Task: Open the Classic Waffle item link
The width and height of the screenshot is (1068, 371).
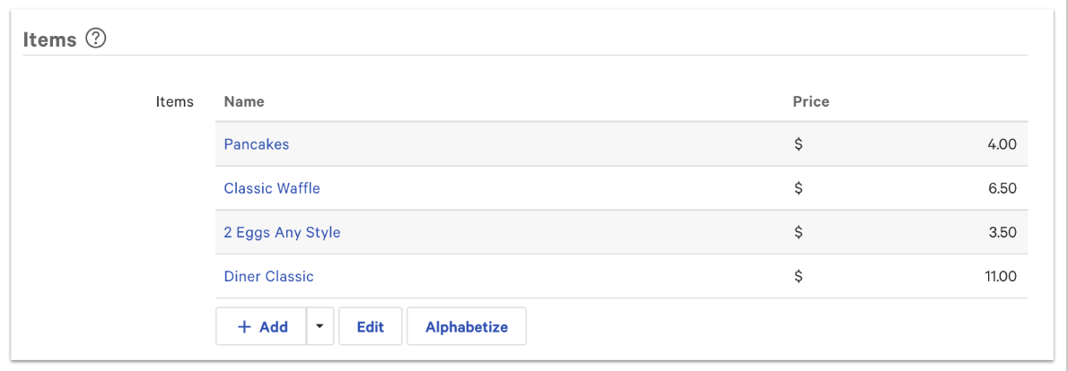Action: (272, 188)
